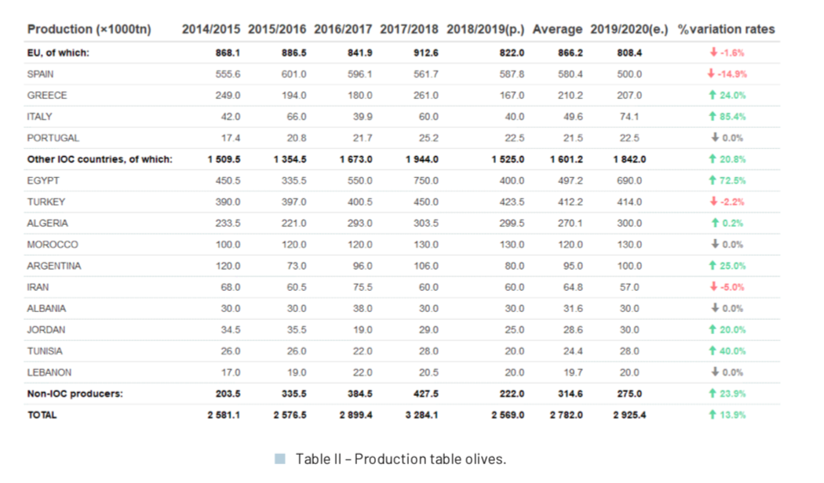Image resolution: width=824 pixels, height=483 pixels.
Task: Click the 'Average' column header
Action: (x=557, y=29)
